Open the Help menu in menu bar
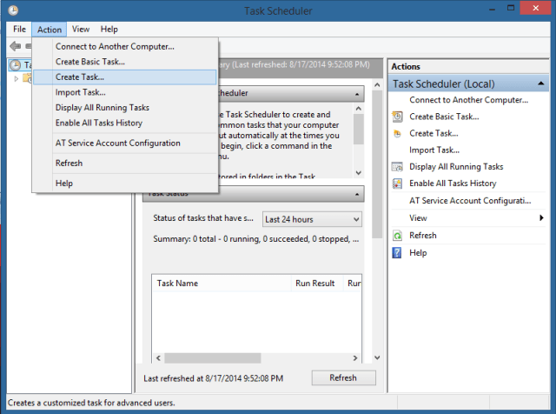556x414 pixels. point(109,29)
